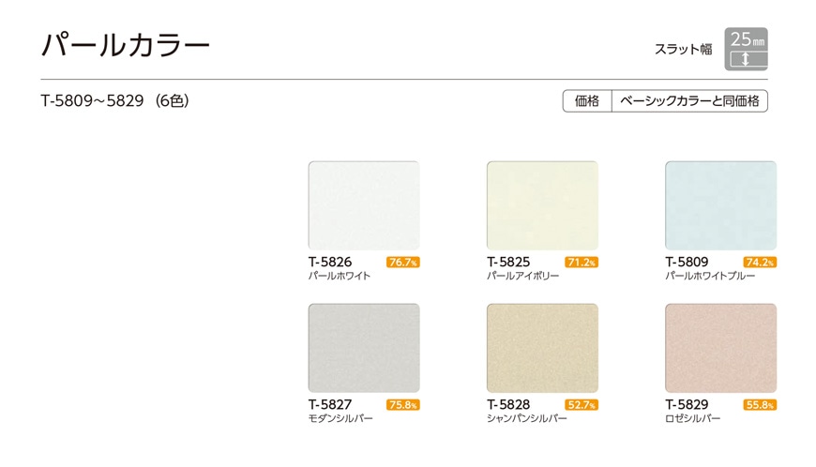The image size is (816, 467).
Task: Select the T-5825 pearl ivory swatch
Action: pos(542,205)
